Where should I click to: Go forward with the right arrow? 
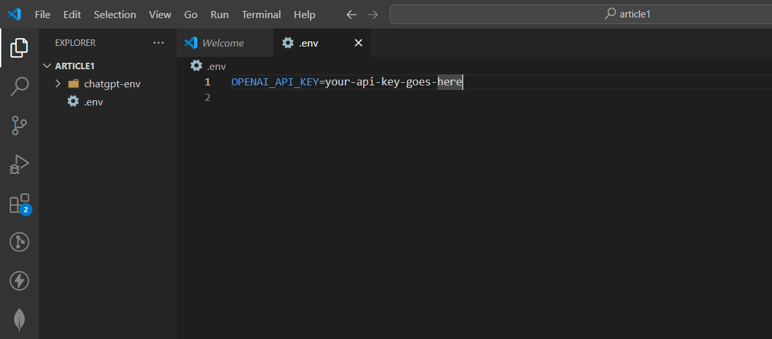pos(373,14)
